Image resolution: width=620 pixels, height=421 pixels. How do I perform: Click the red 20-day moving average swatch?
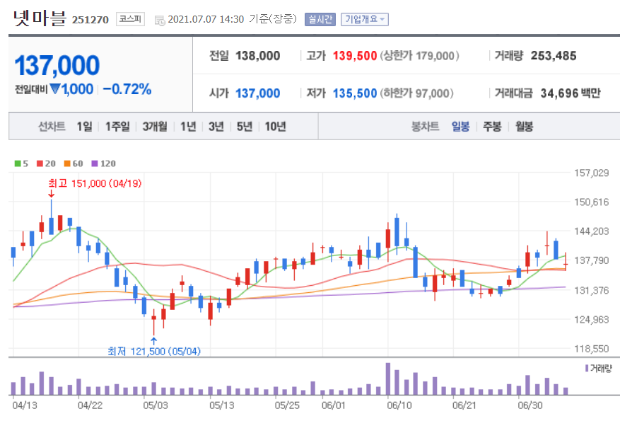(40, 163)
